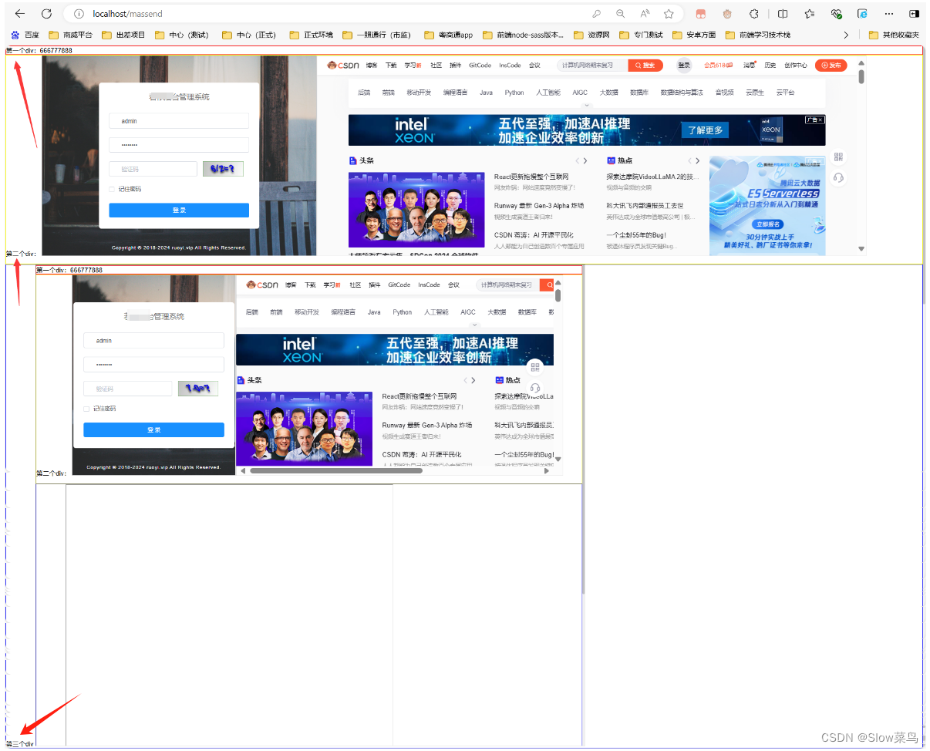Open the 其他收藏夹 folder
This screenshot has width=930, height=751.
point(894,35)
